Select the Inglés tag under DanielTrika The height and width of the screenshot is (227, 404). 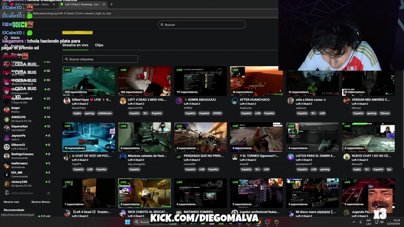click(77, 113)
